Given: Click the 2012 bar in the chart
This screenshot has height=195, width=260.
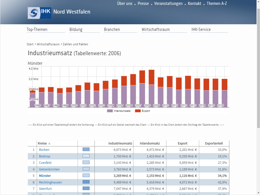Looking at the screenshot, I should point(188,91).
